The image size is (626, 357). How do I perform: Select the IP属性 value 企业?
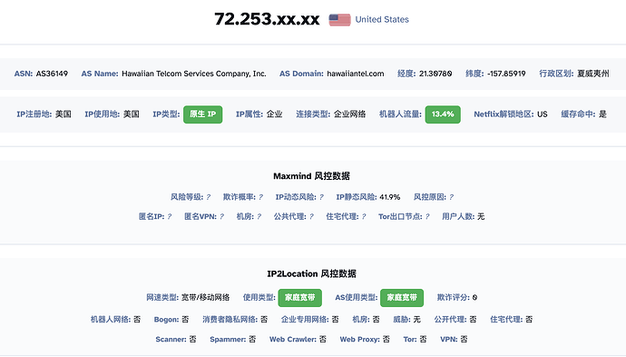click(x=274, y=114)
